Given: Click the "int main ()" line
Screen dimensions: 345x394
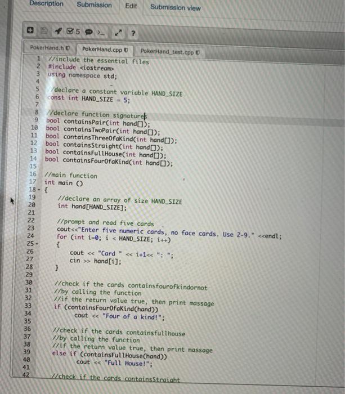Looking at the screenshot, I should tap(64, 183).
